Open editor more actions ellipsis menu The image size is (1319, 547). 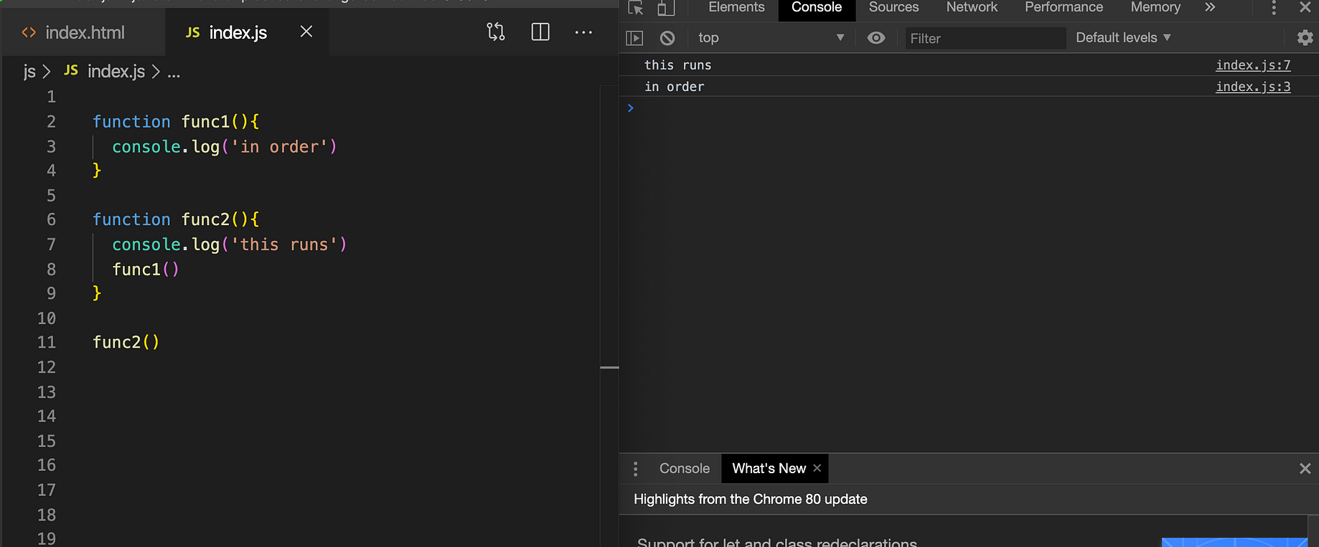[x=583, y=32]
